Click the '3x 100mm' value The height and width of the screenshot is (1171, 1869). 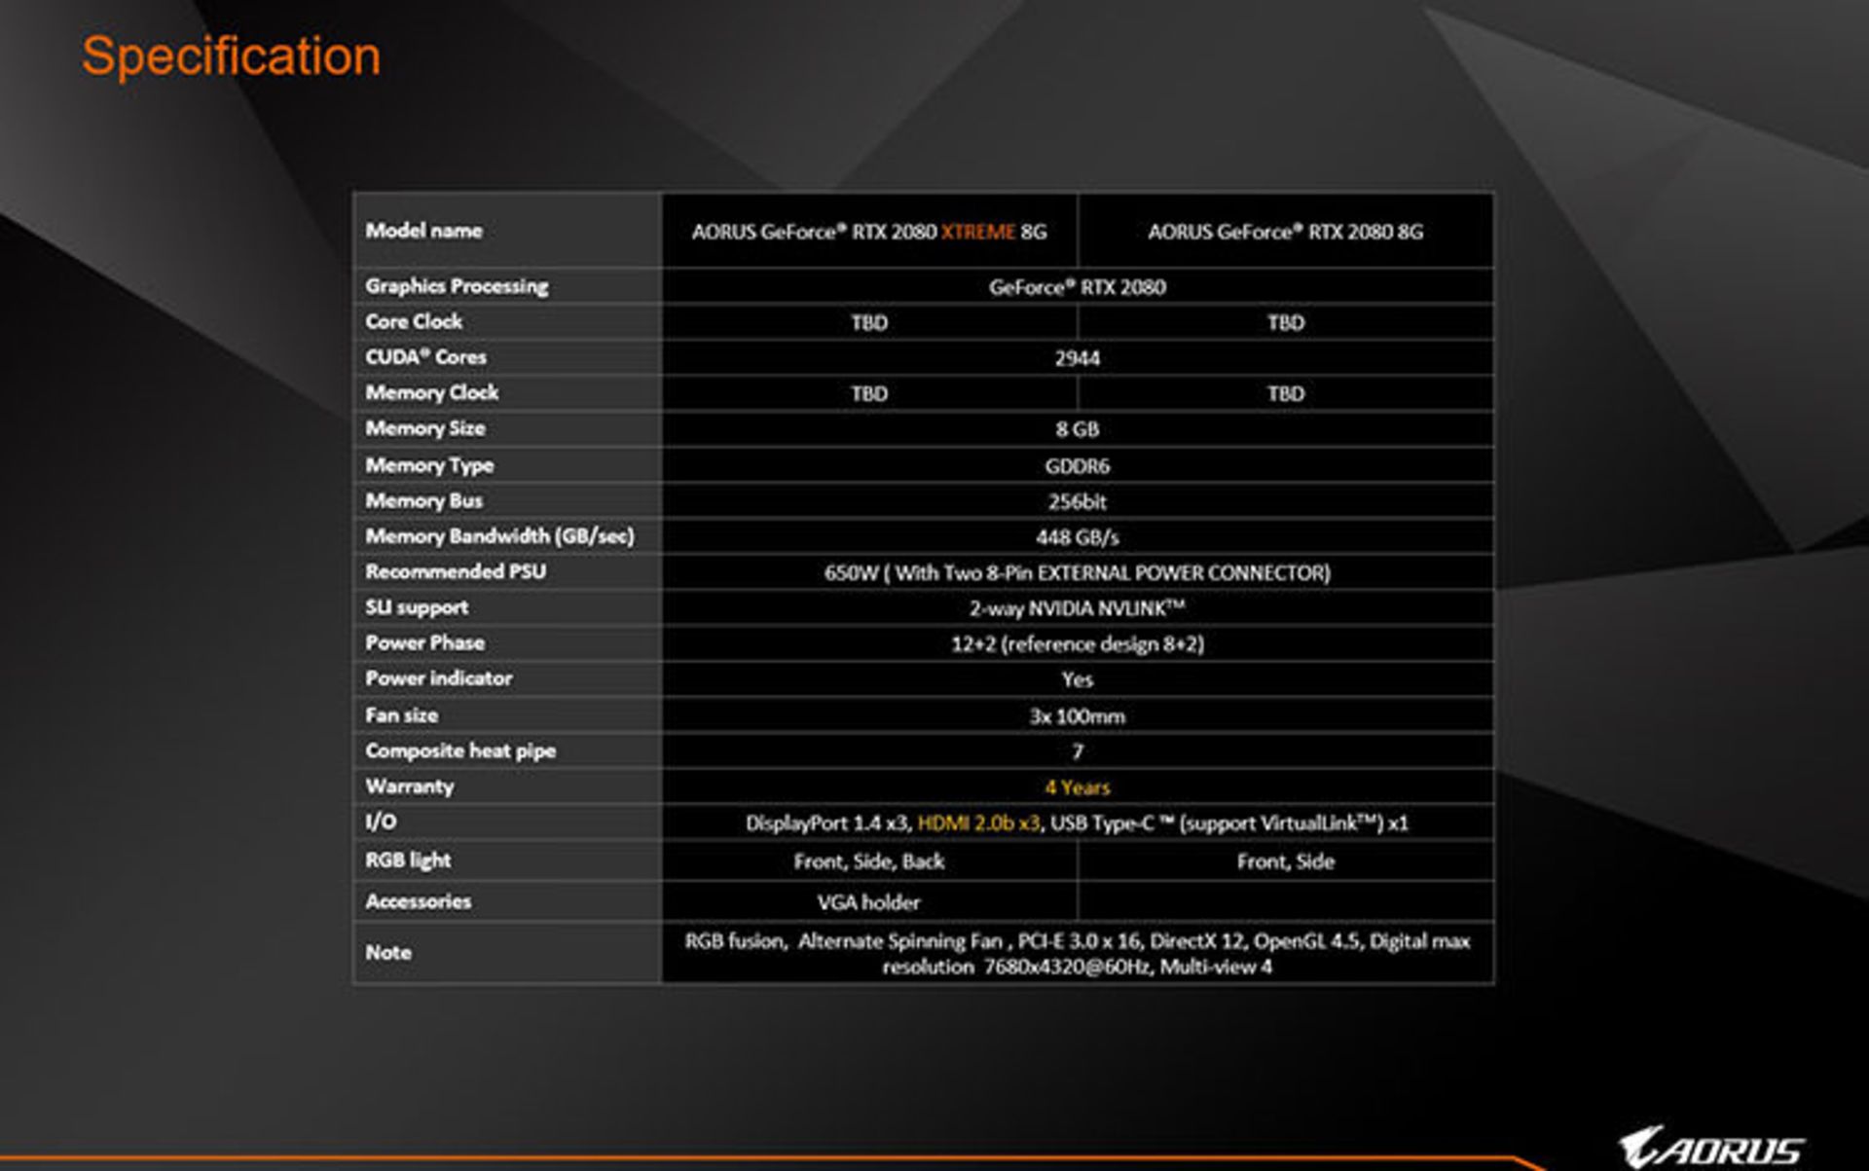(1077, 716)
